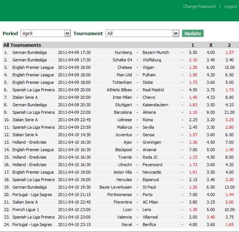Select odds 1.57 for Juventus
The image size is (239, 232).
point(193,135)
